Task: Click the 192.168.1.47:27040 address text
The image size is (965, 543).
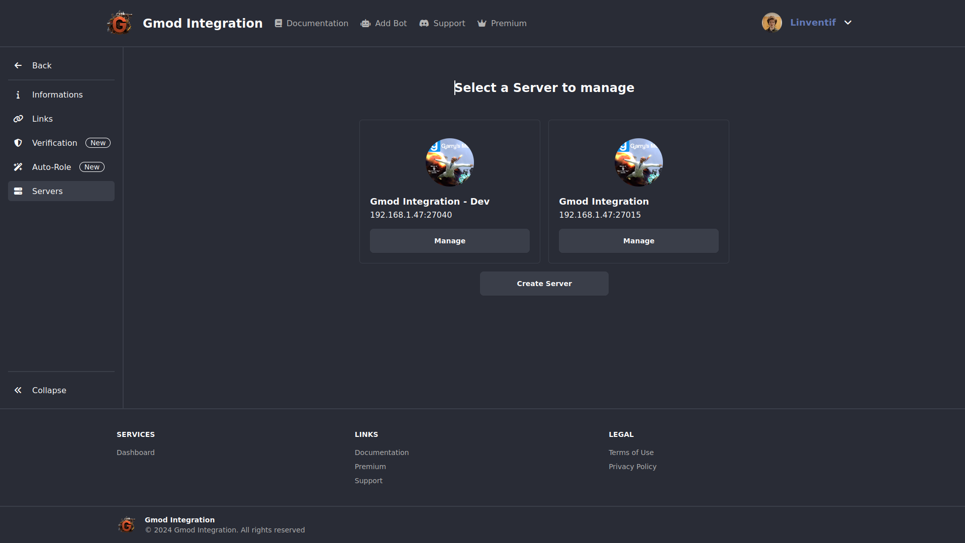Action: [x=411, y=215]
